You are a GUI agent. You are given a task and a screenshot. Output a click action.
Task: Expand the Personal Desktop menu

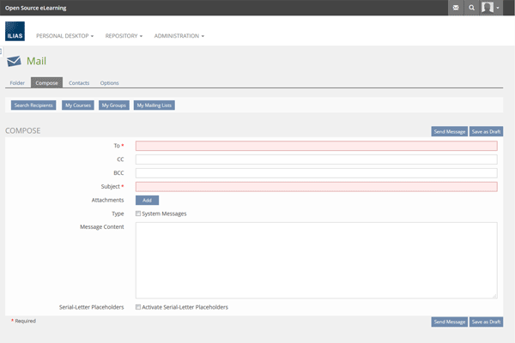pyautogui.click(x=64, y=36)
